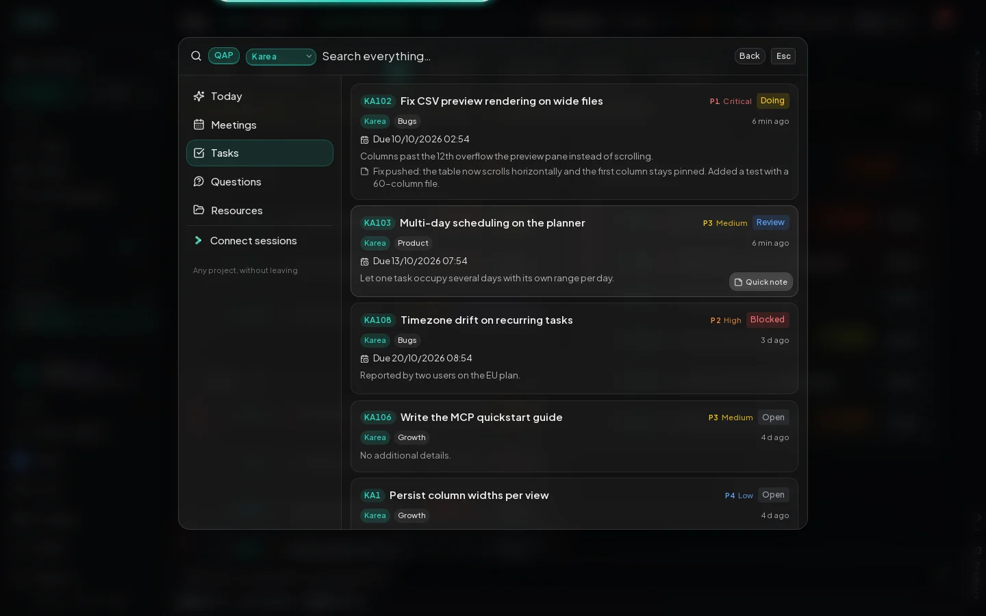Click the No additional details text

(405, 456)
